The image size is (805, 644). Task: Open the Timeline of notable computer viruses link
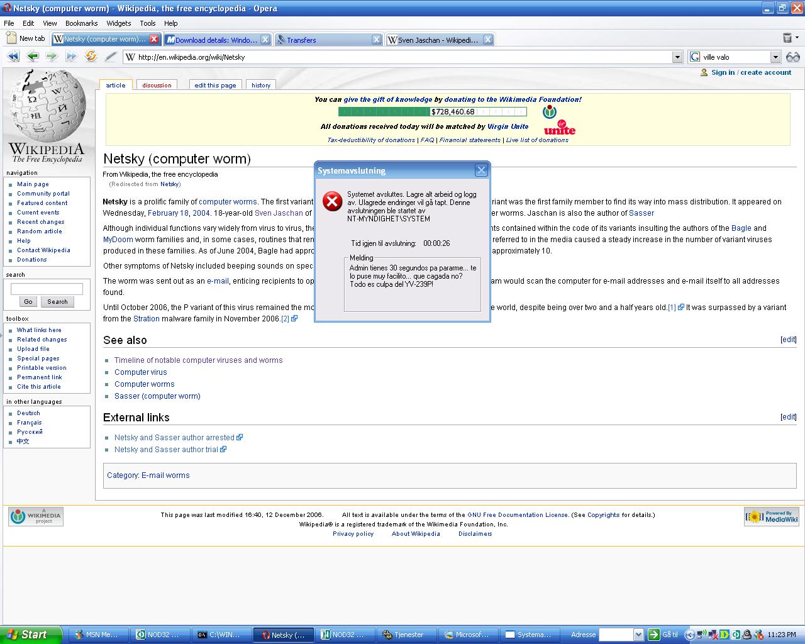pos(199,360)
